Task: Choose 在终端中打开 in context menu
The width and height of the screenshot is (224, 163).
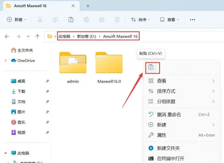Action: point(182,158)
